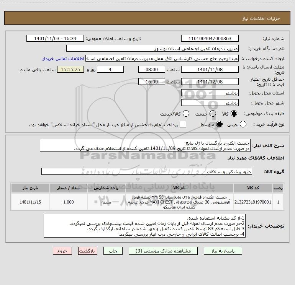Click the delivery province بوشهر field

210,93
